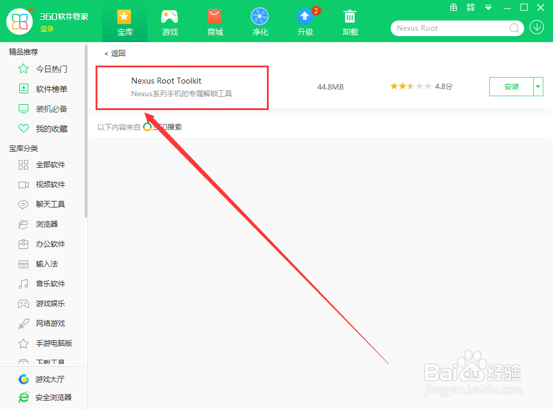The height and width of the screenshot is (409, 553).
Task: Select 聊天工具 category
Action: click(x=50, y=204)
